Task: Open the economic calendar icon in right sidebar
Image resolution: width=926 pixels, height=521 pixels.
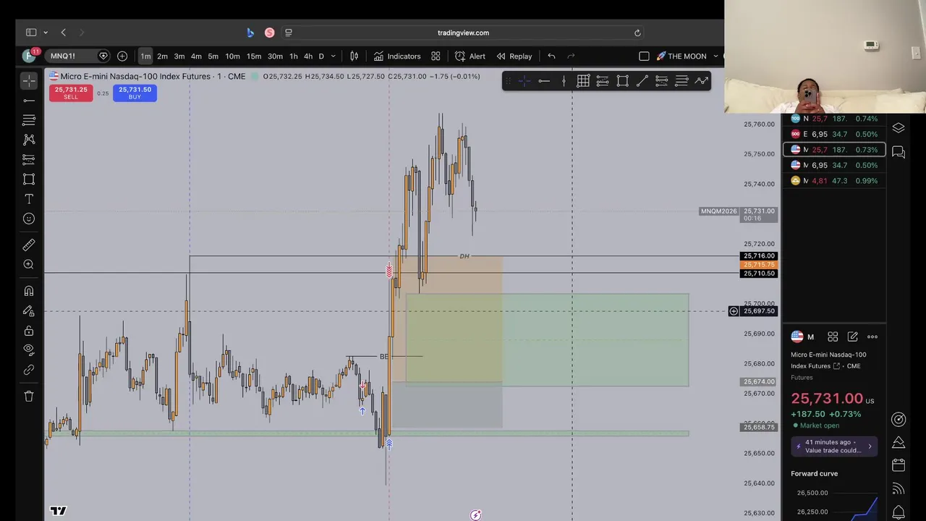Action: (899, 465)
